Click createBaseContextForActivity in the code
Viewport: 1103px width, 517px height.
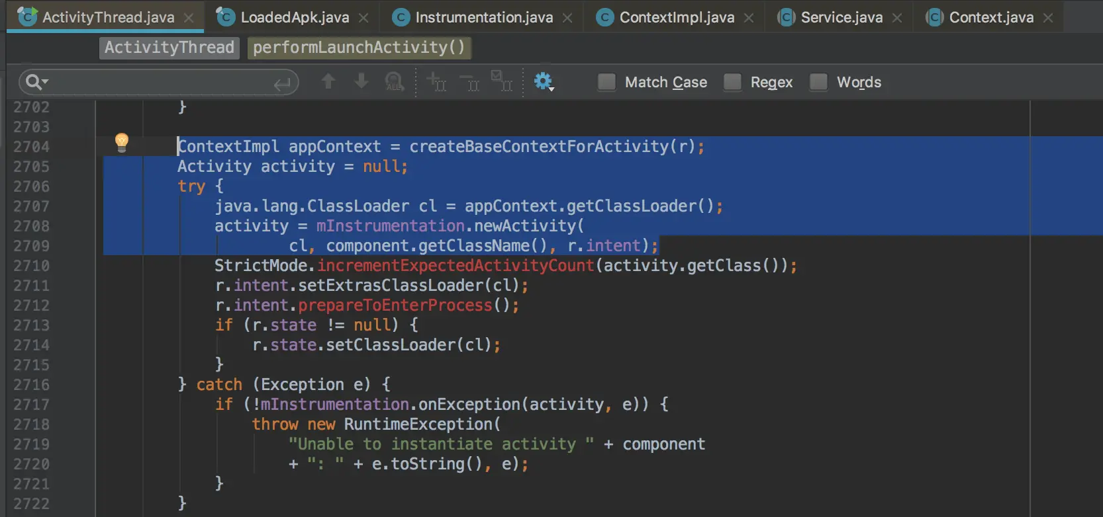[x=539, y=147]
